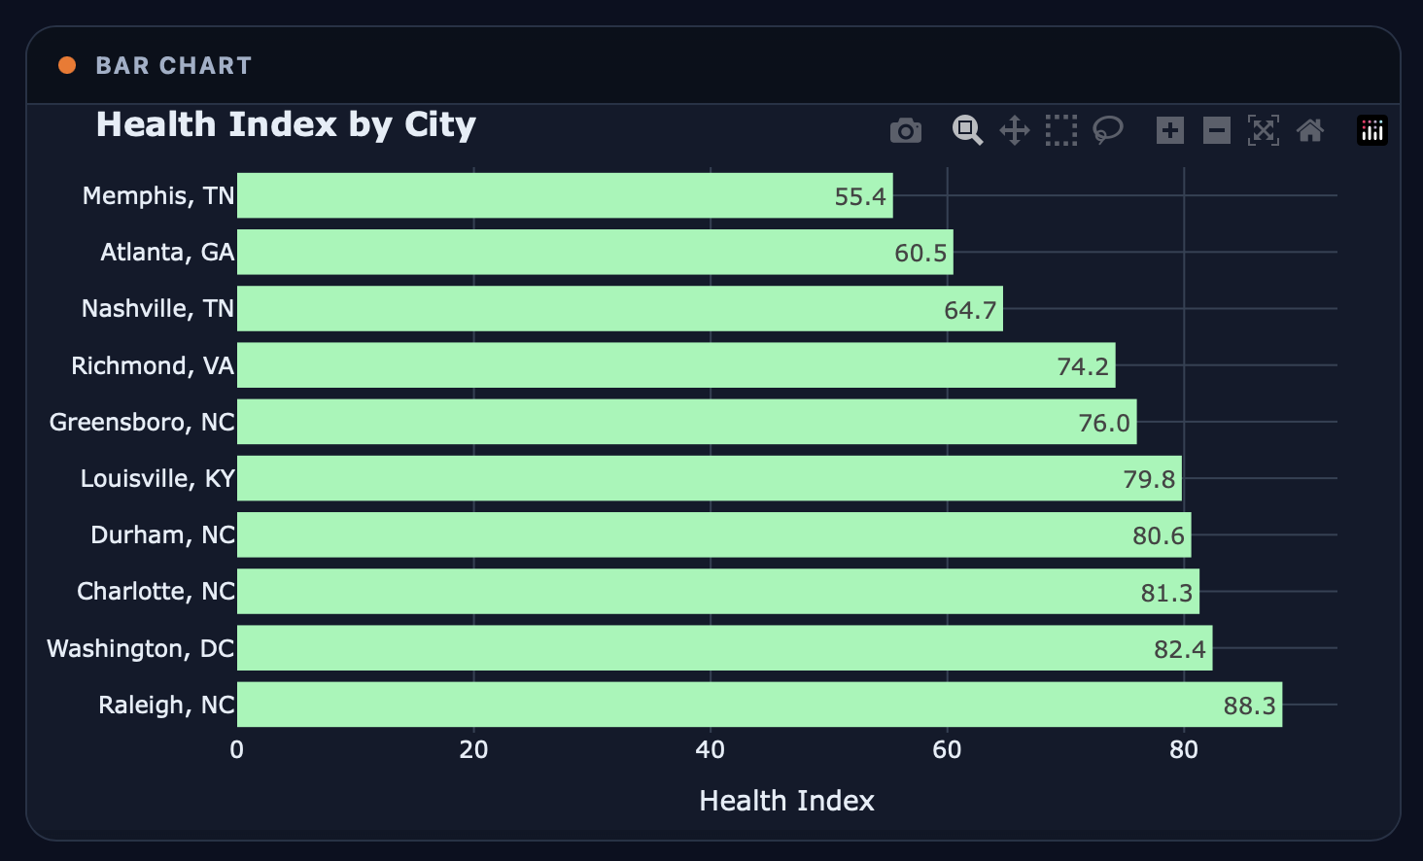Click the 'BAR CHART' panel header
The image size is (1423, 861).
(174, 66)
